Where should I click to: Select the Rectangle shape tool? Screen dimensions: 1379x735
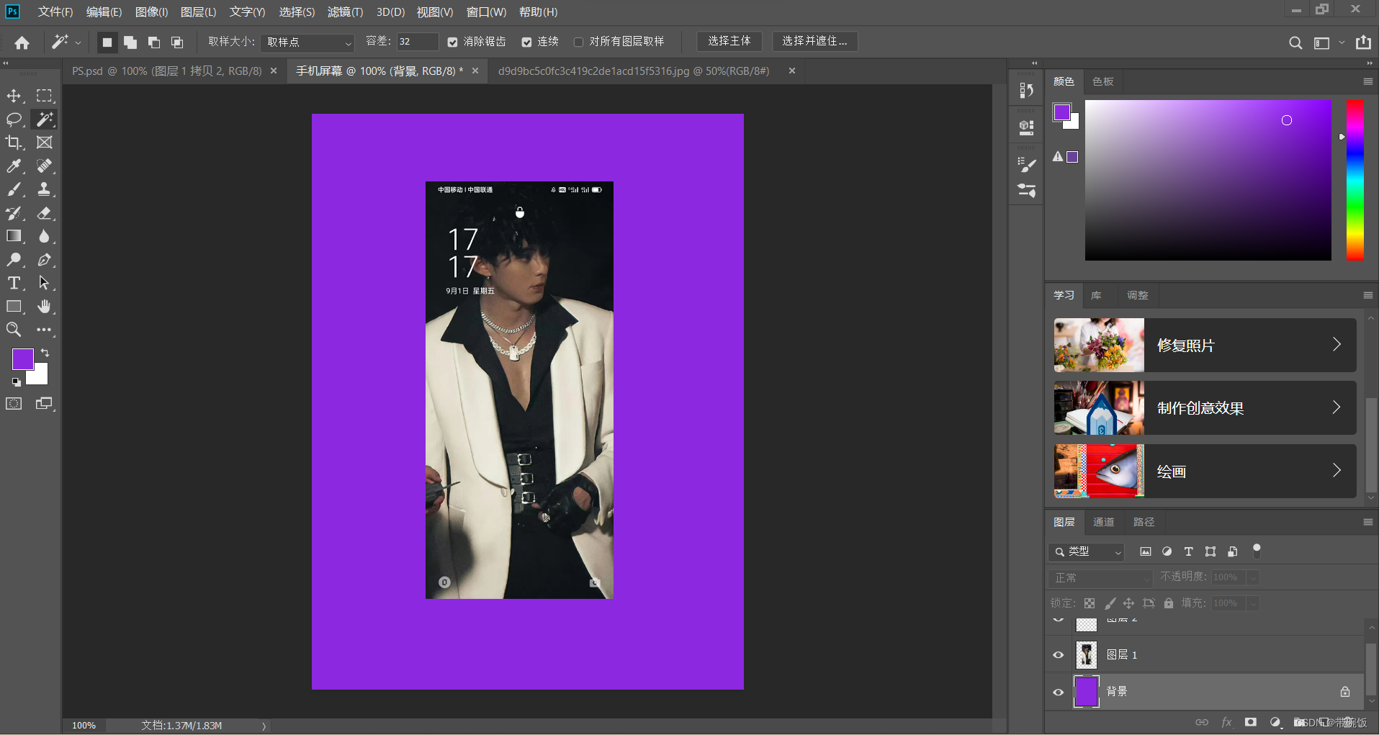tap(14, 307)
